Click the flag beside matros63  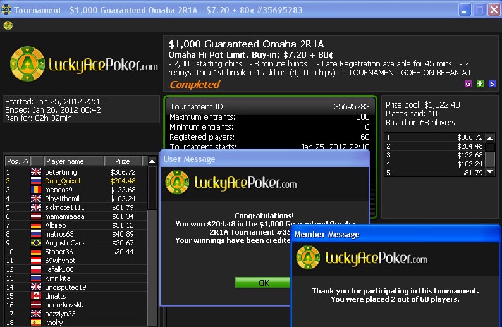point(36,234)
